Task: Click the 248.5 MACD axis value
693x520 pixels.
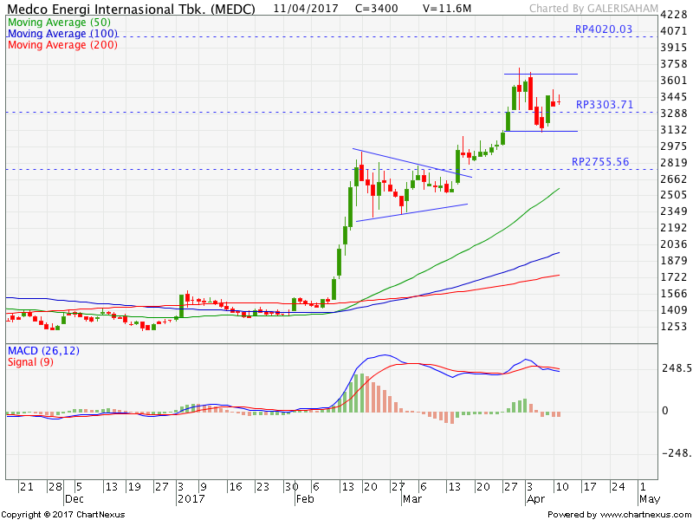Action: point(676,368)
